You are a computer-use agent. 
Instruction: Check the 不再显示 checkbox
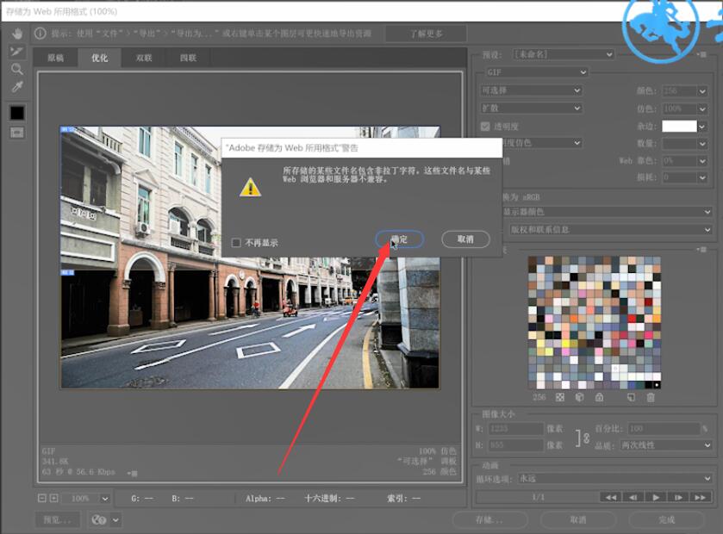[236, 242]
